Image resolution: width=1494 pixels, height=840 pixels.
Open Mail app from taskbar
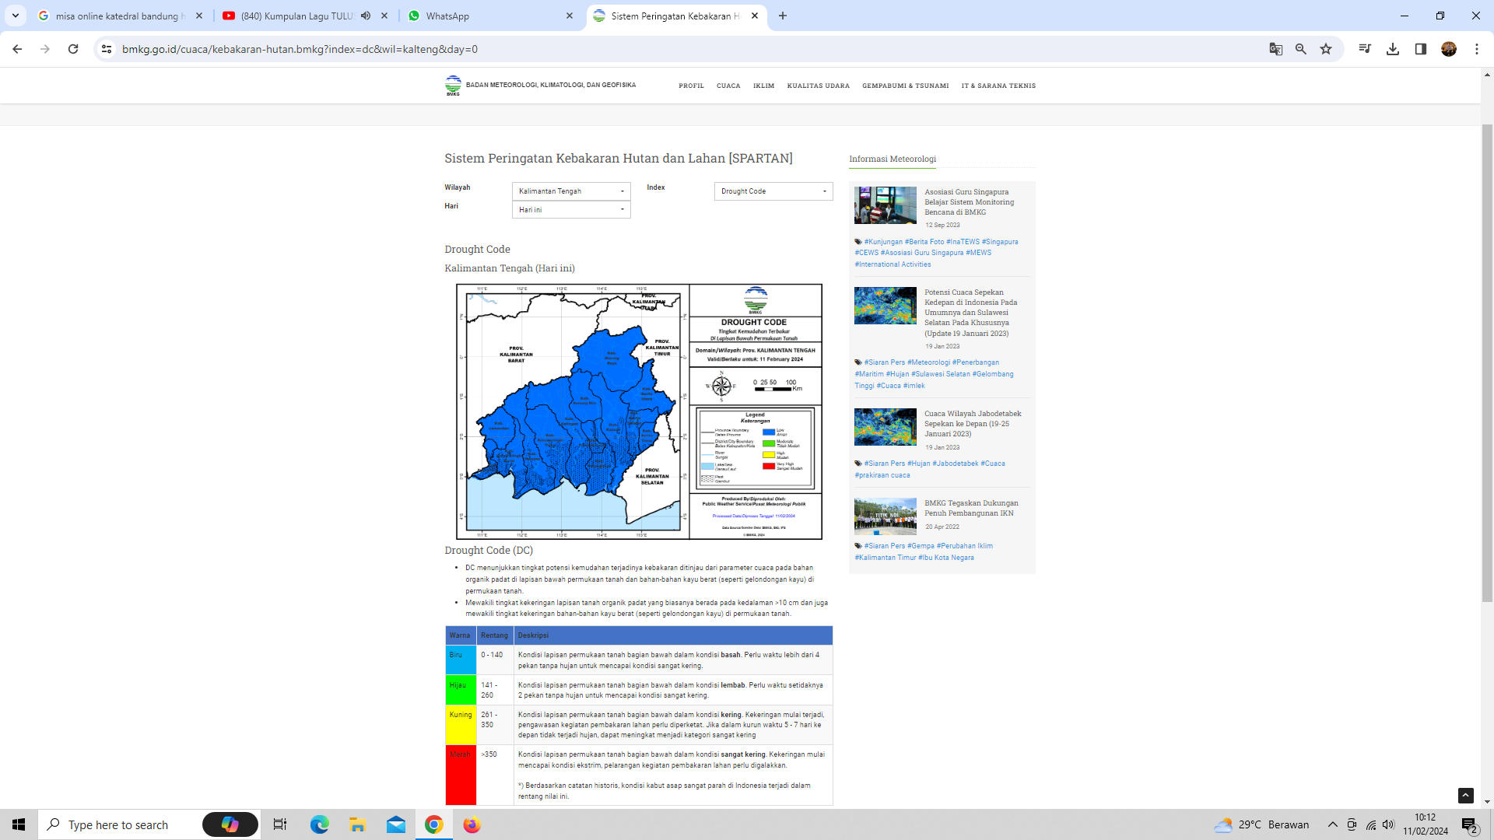click(396, 824)
